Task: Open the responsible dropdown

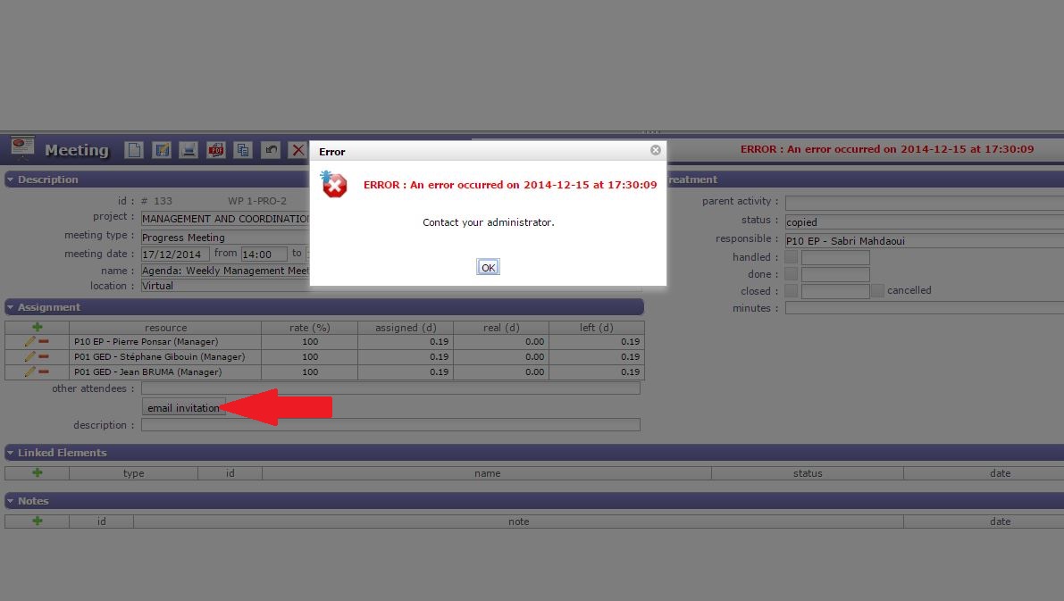Action: [925, 241]
